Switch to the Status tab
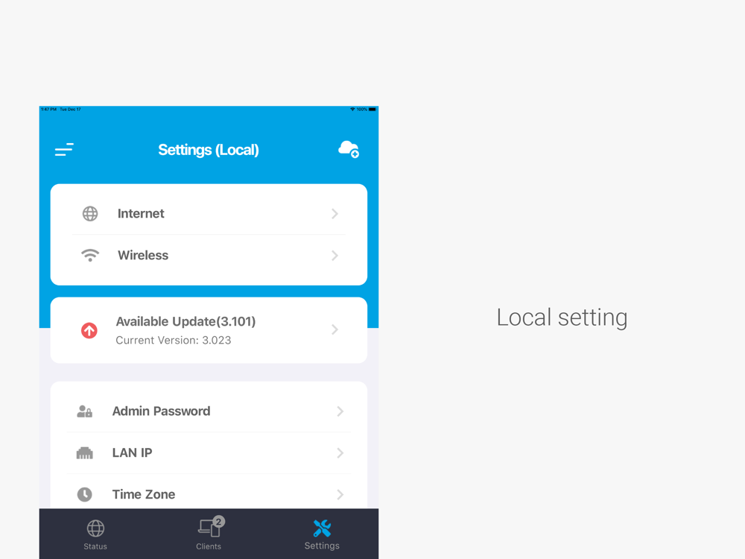The height and width of the screenshot is (559, 745). pyautogui.click(x=95, y=534)
